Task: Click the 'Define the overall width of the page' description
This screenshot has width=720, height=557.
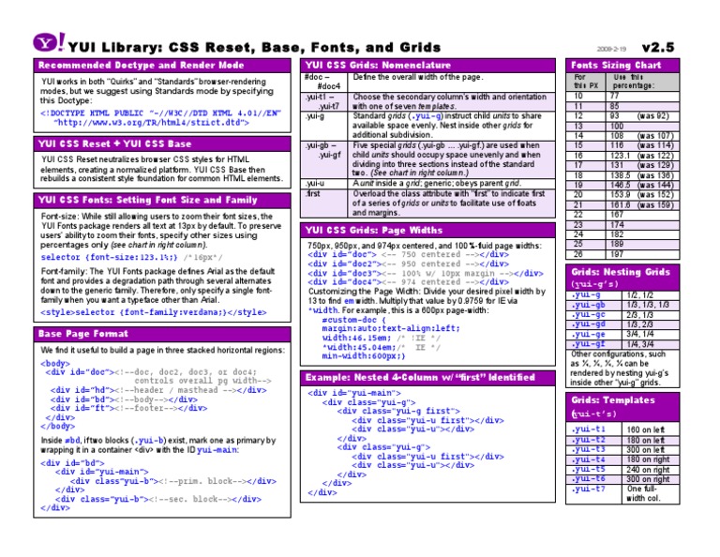Action: (418, 77)
